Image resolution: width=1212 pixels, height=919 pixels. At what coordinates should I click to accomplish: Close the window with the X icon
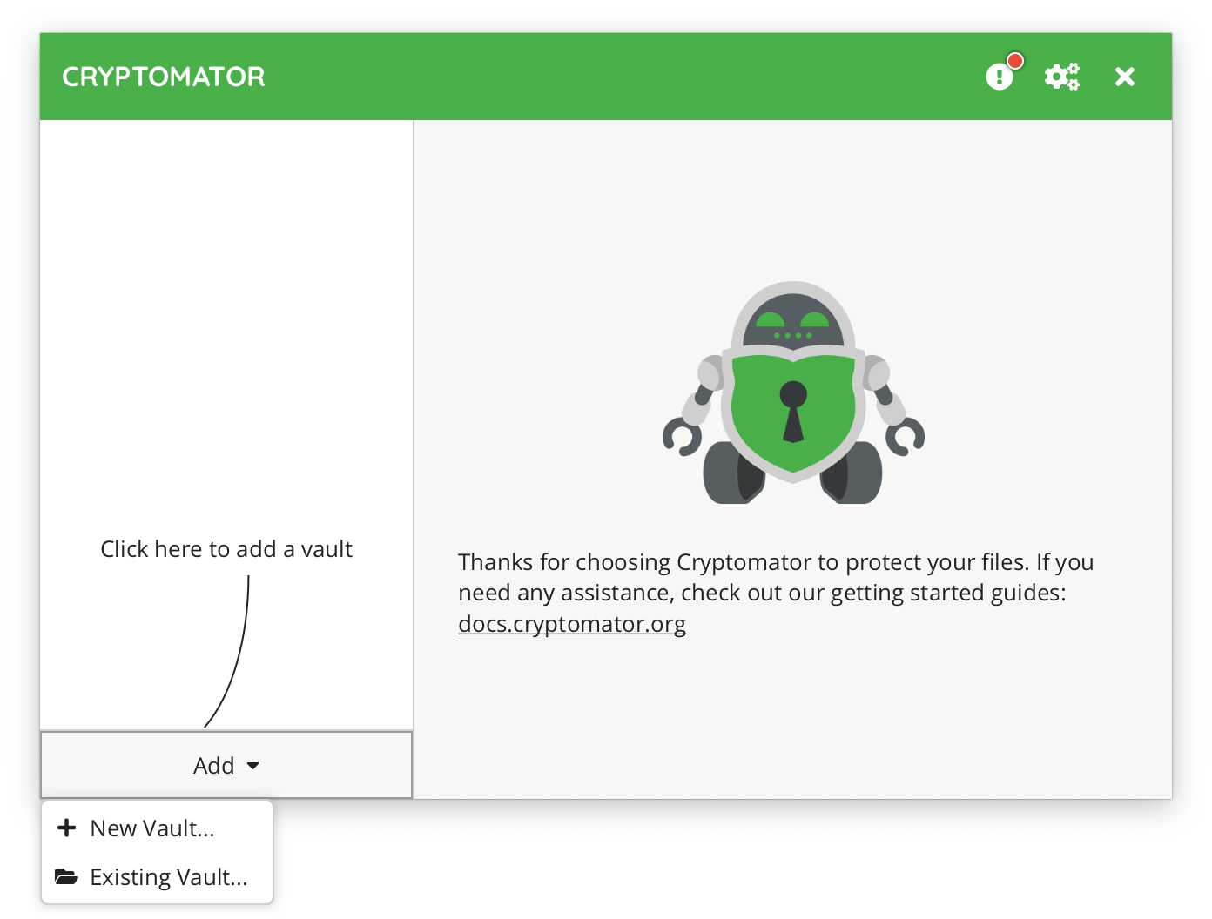click(x=1125, y=77)
